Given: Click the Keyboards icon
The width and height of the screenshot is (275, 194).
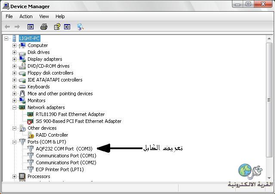Looking at the screenshot, I should 22,87.
